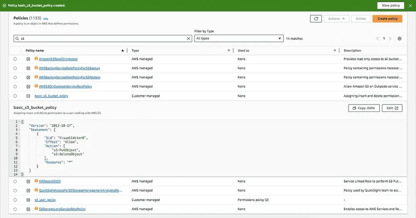Select radio for basic_s3_bucket_policy

(15, 96)
